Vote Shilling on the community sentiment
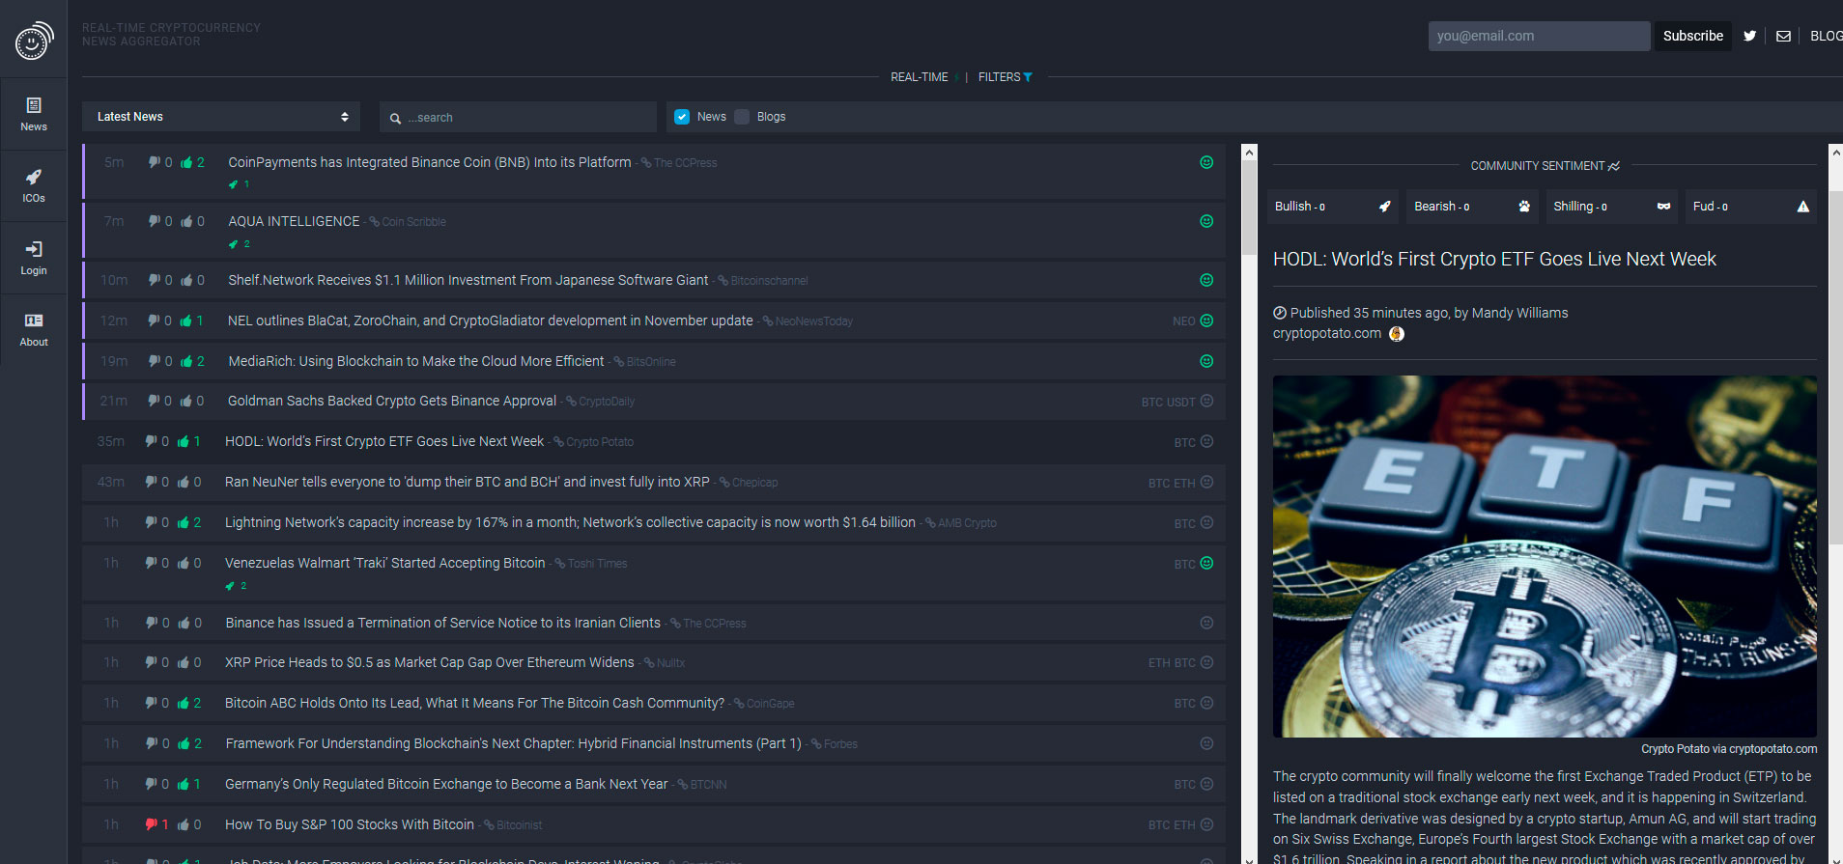 1611,207
